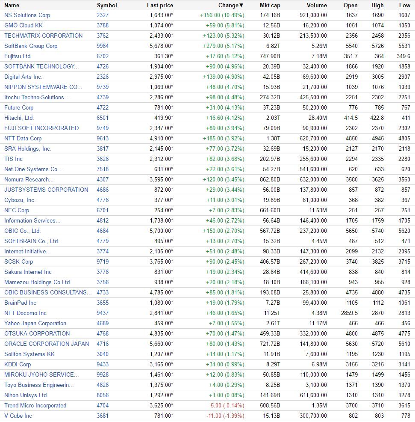This screenshot has width=415, height=422.
Task: Click symbol 2327 link
Action: [x=103, y=15]
